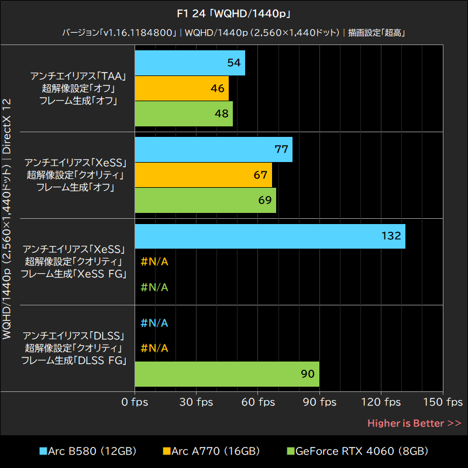The image size is (468, 468).
Task: Click the orange #N/A in DLSS FG group
Action: [154, 348]
